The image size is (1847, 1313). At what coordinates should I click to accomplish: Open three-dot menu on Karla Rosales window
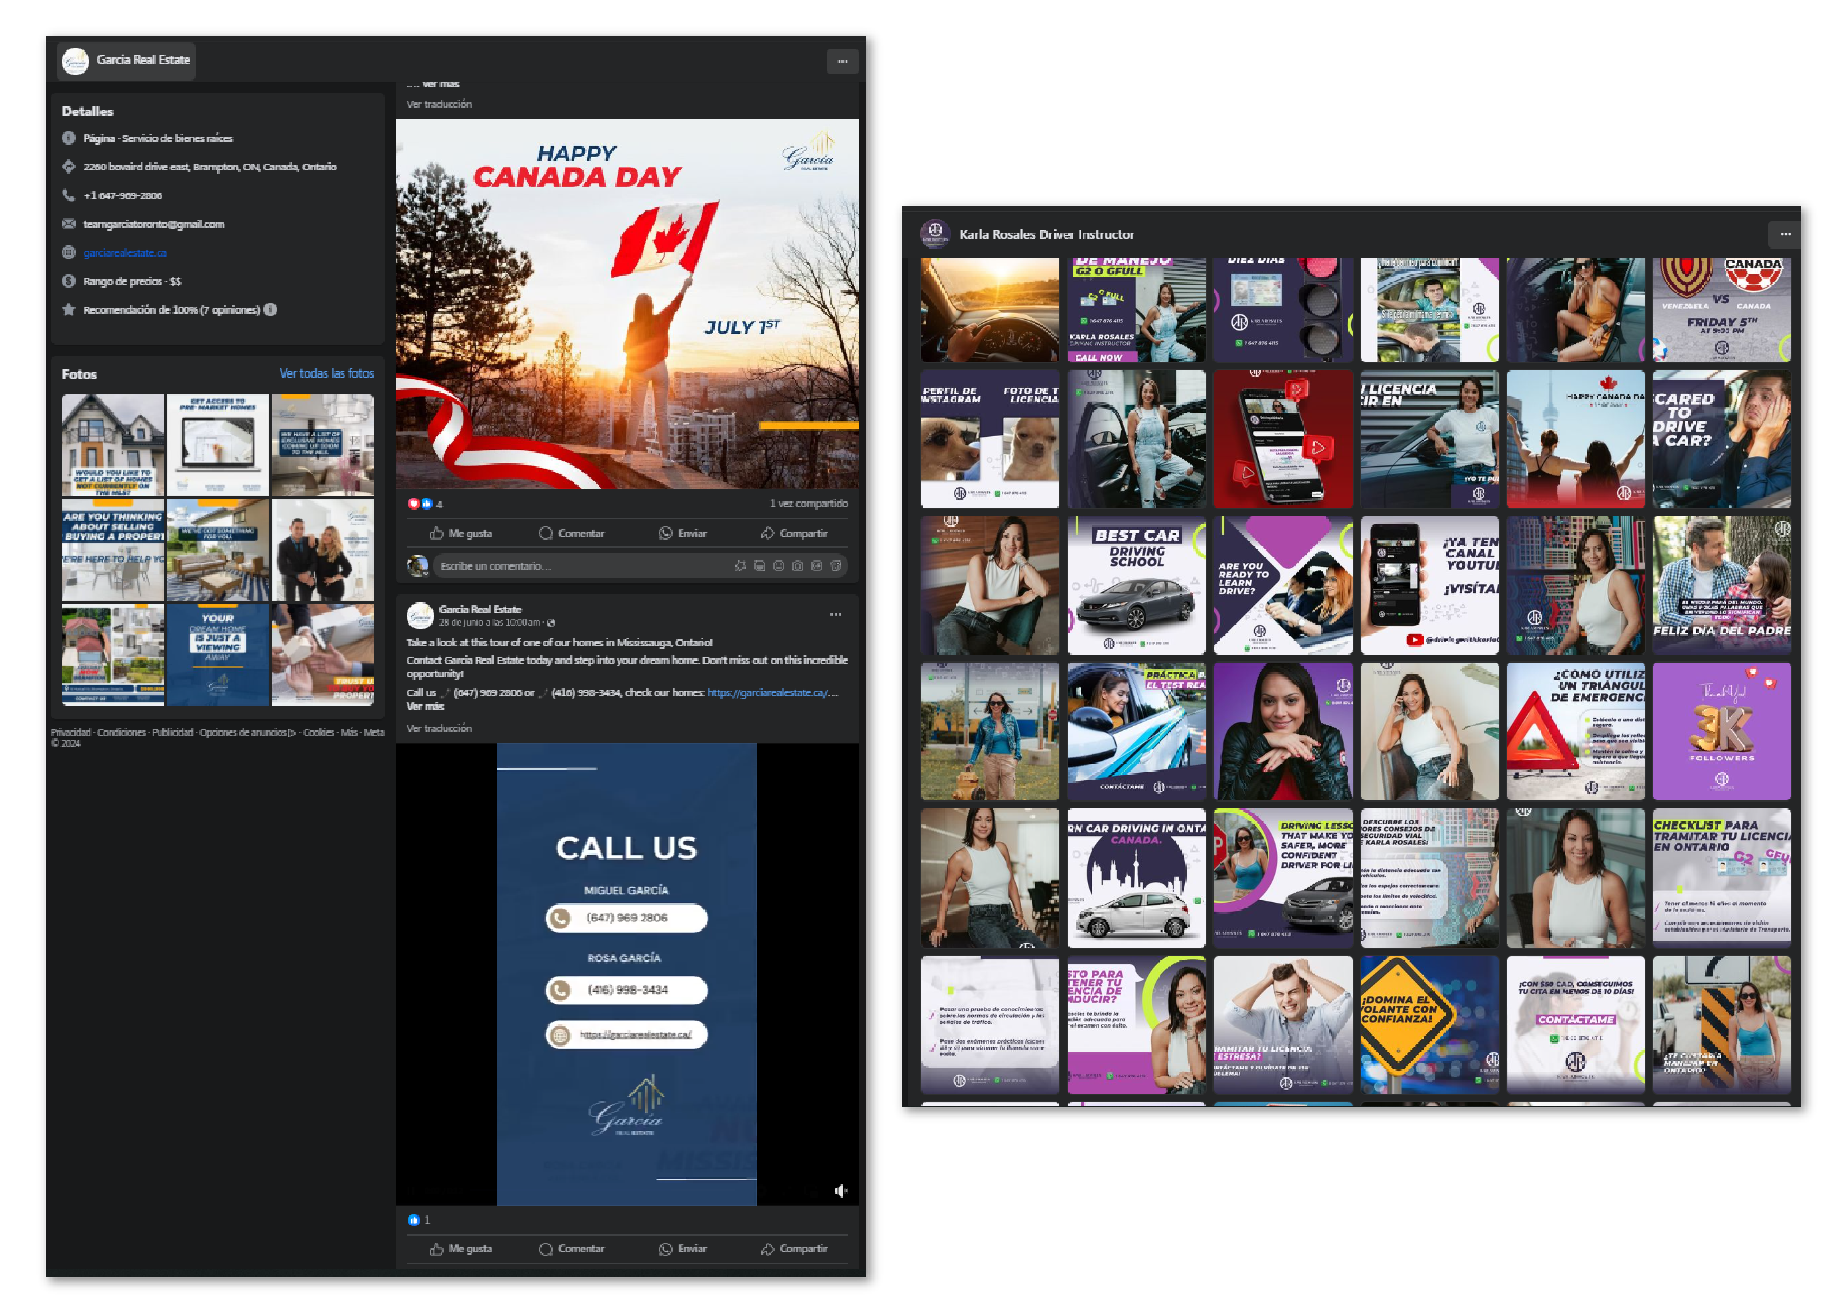pos(1785,234)
